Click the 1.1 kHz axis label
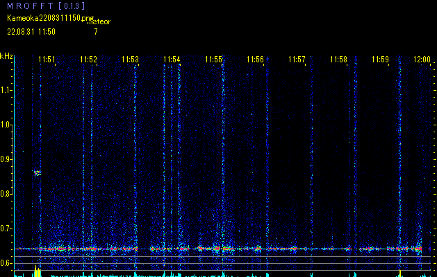Viewport: 437px width, 277px height. [6, 90]
